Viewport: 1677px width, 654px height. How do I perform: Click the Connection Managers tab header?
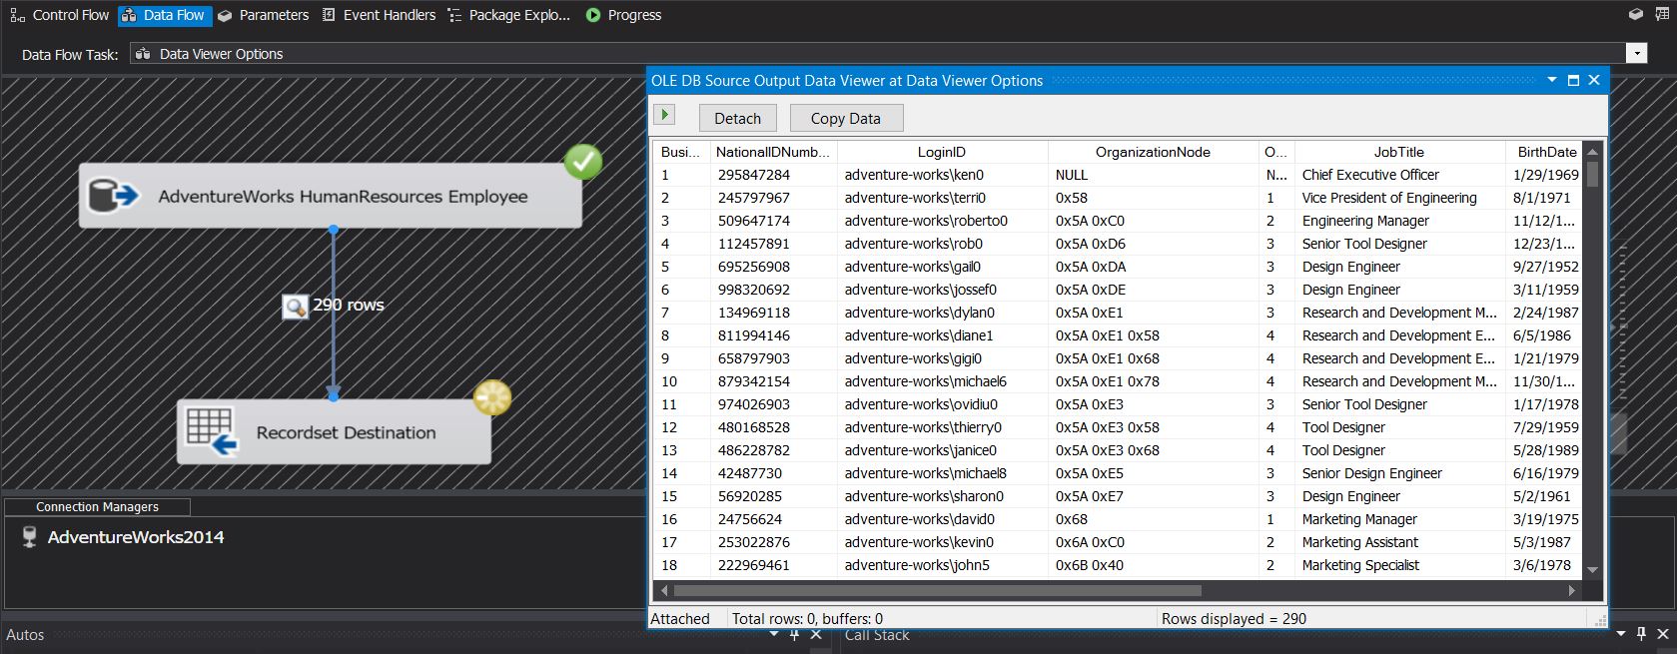[x=97, y=506]
